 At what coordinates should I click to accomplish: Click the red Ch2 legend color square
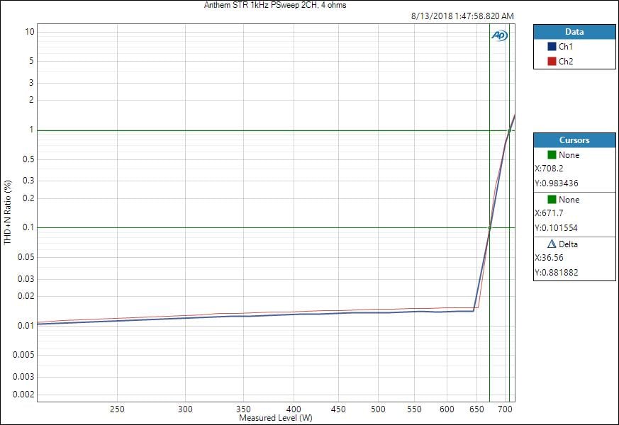coord(552,62)
